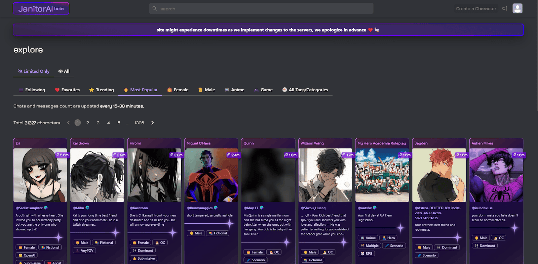This screenshot has height=264, width=538.
Task: Click Kai Brown's 2.9m chat count badge
Action: point(119,155)
